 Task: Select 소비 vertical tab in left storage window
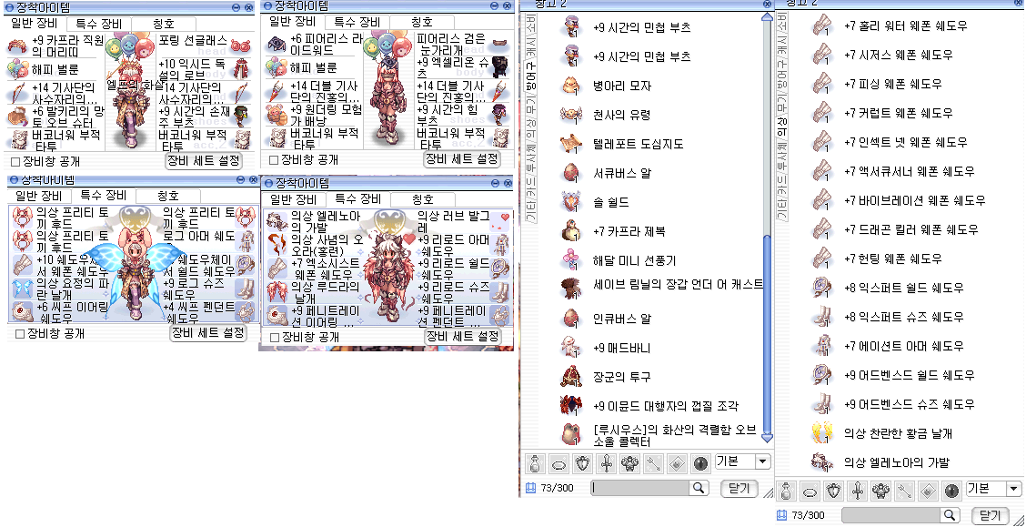529,24
